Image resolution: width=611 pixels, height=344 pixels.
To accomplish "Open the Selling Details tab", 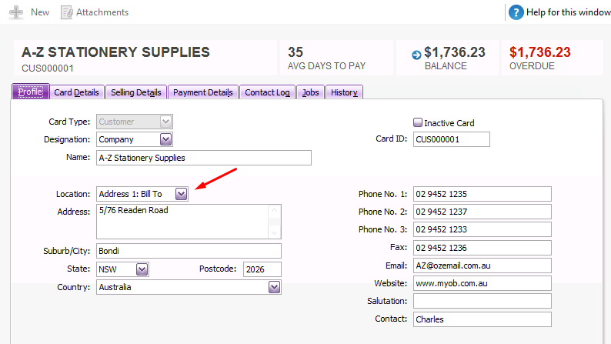I will (x=135, y=92).
